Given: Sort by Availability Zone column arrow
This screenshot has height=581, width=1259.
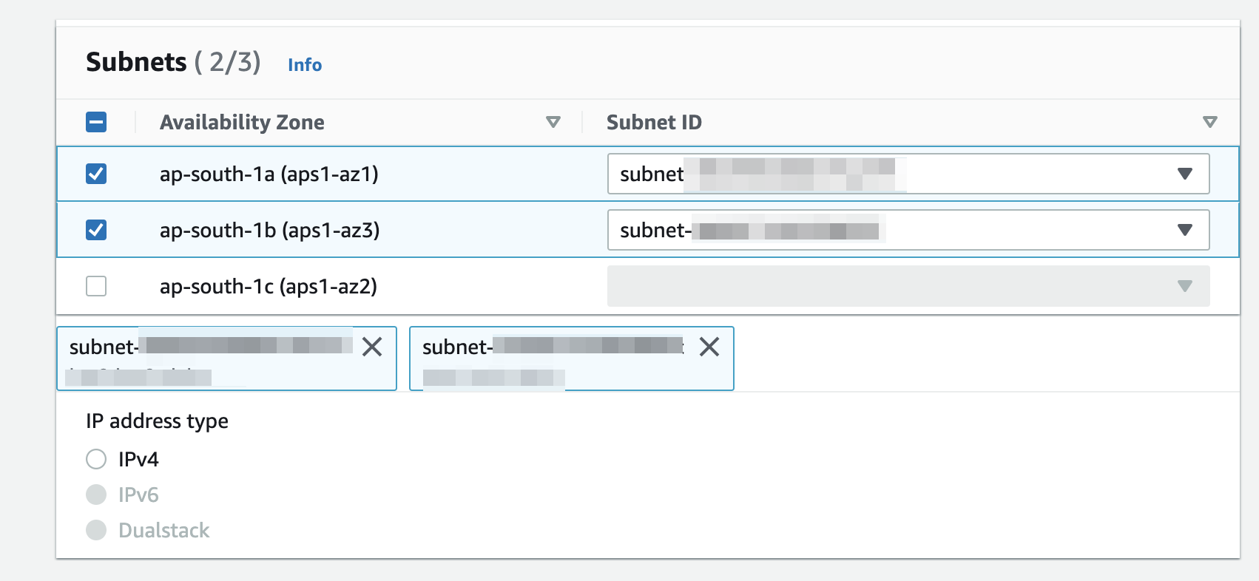Looking at the screenshot, I should pos(553,122).
